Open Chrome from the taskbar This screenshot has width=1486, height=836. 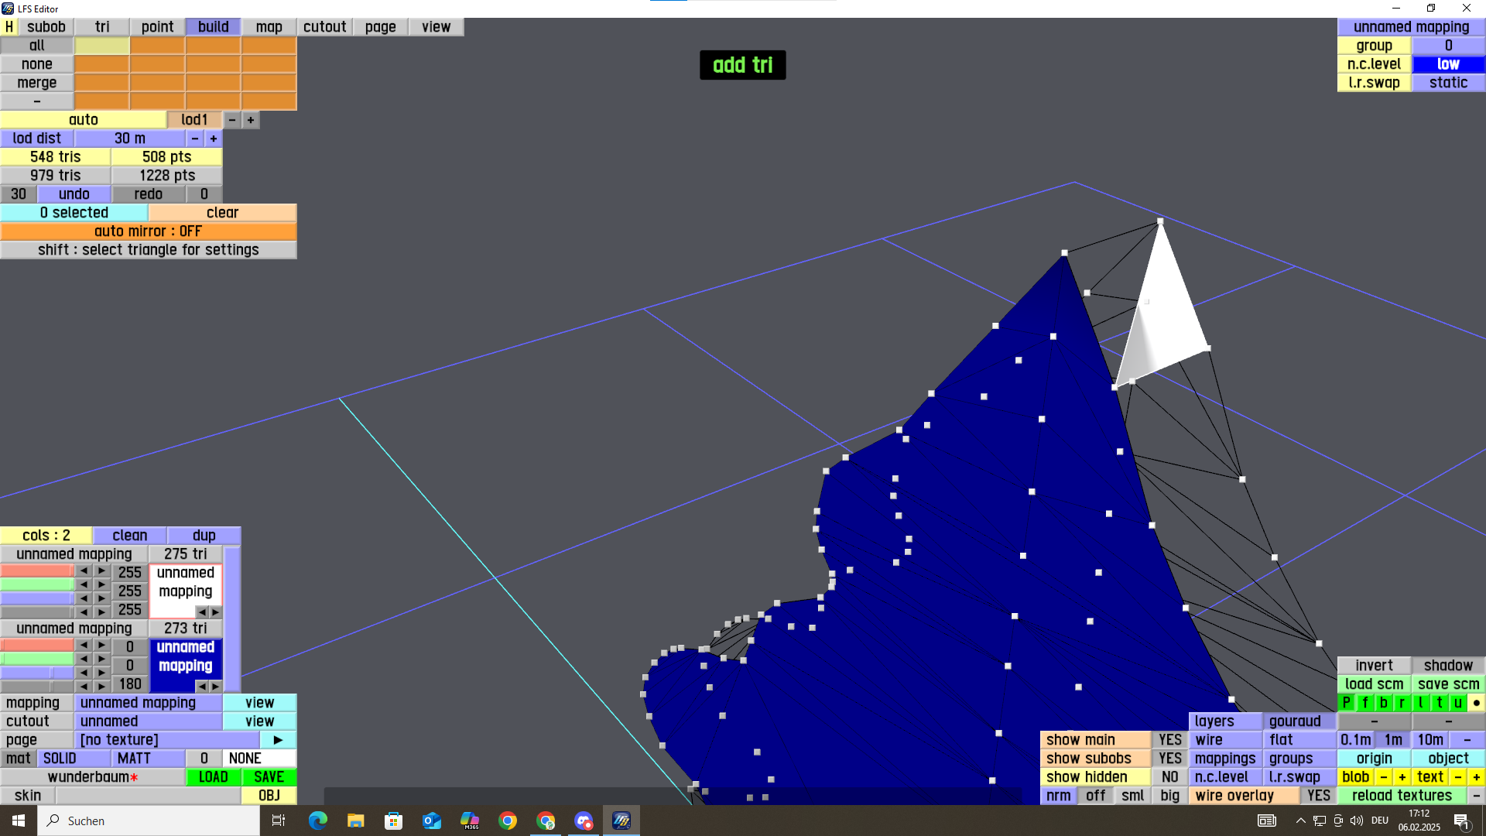(508, 821)
